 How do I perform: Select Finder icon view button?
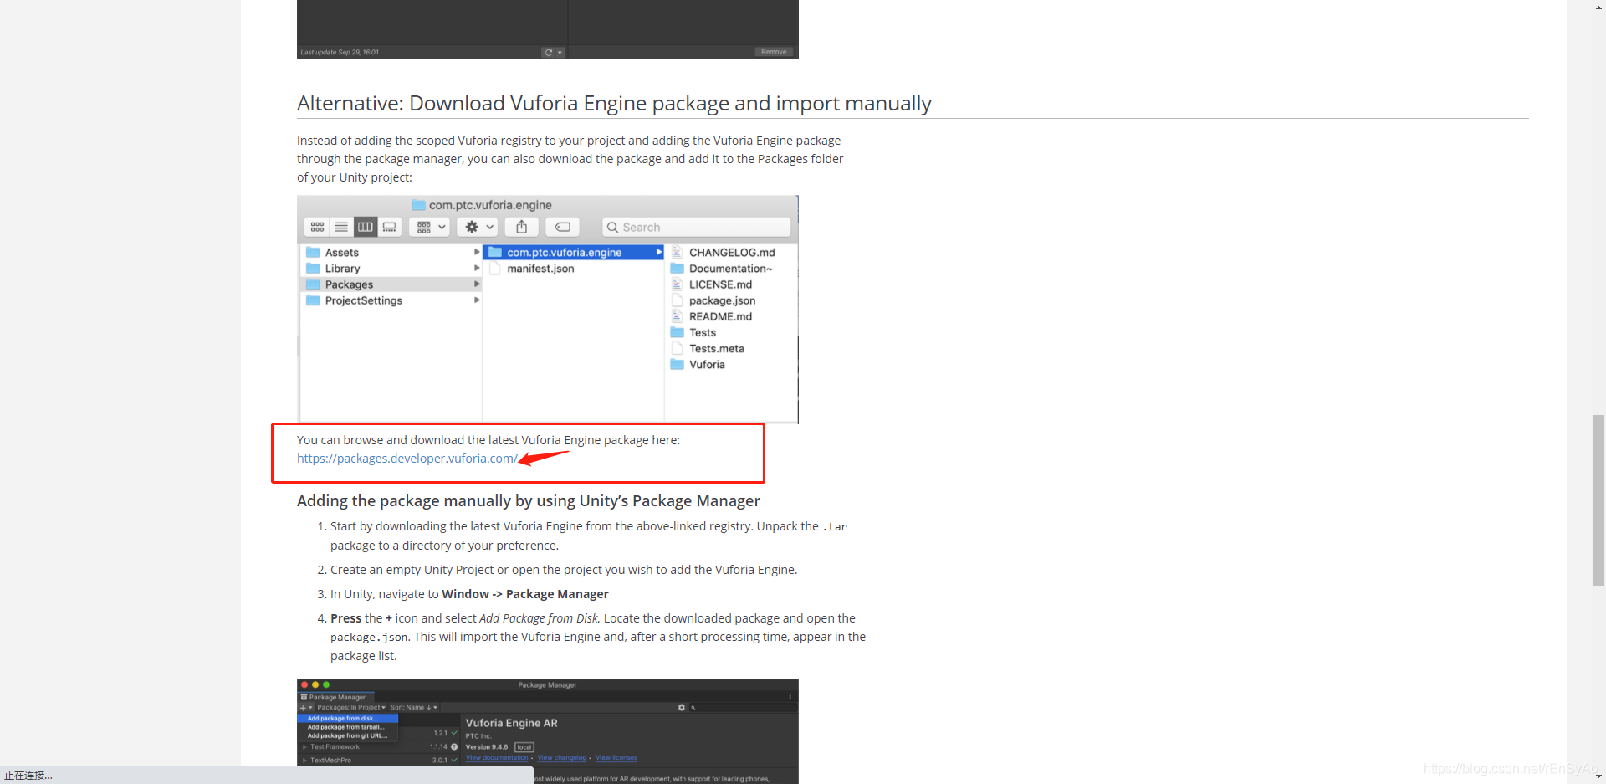pyautogui.click(x=317, y=227)
